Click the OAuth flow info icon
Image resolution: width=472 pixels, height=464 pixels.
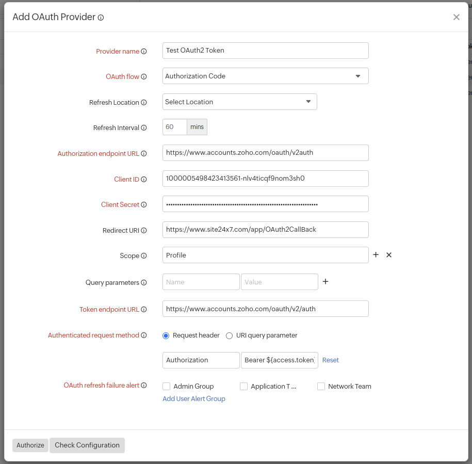pos(144,76)
